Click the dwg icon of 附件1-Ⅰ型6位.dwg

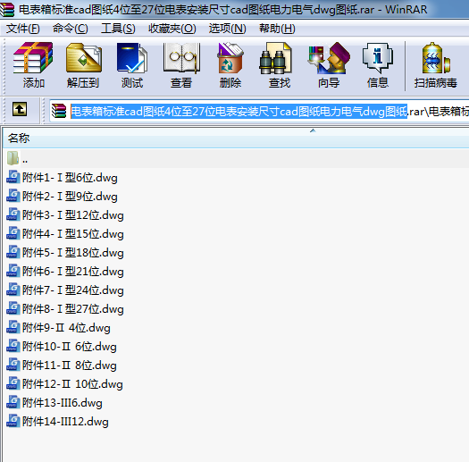13,177
